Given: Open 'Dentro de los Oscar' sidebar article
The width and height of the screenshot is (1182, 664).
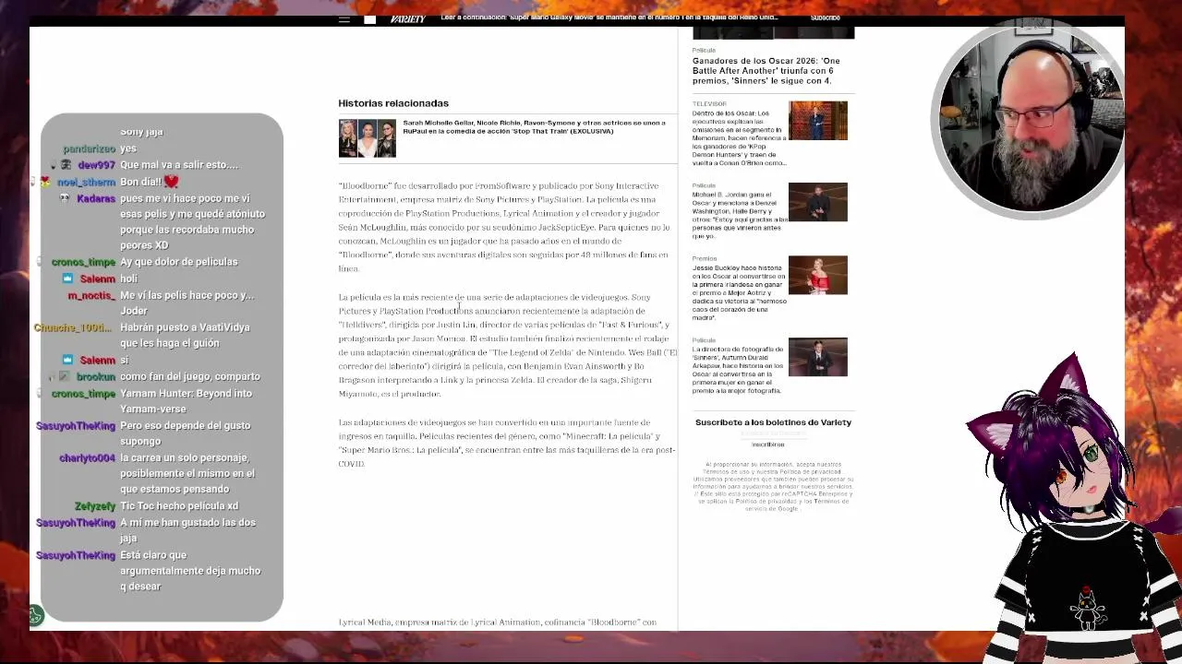Looking at the screenshot, I should tap(739, 138).
